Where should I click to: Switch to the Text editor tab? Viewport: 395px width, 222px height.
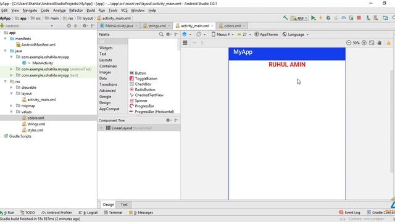tap(124, 205)
